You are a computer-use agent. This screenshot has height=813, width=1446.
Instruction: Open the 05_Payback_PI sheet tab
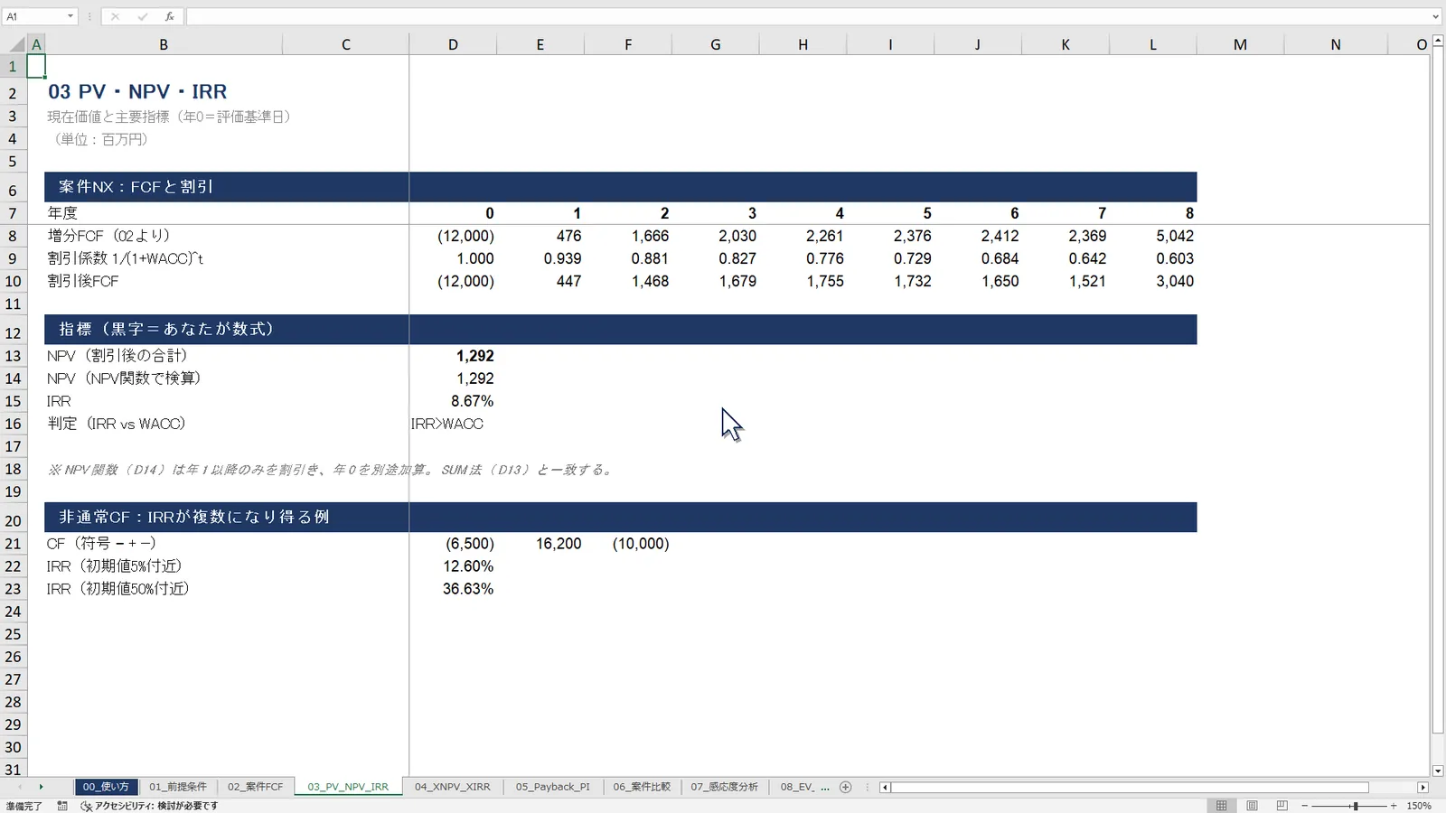coord(552,787)
